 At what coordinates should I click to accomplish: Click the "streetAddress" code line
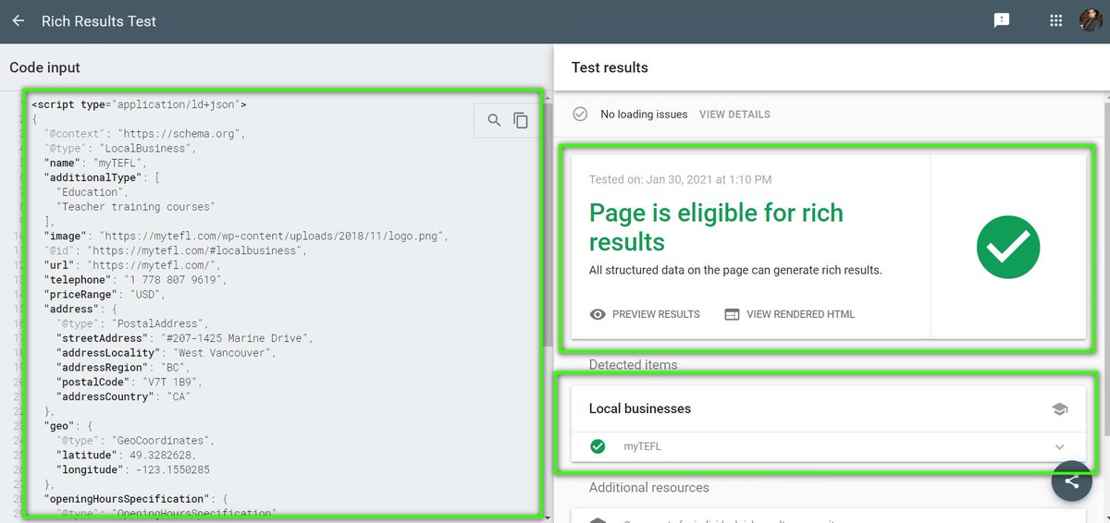pos(184,338)
